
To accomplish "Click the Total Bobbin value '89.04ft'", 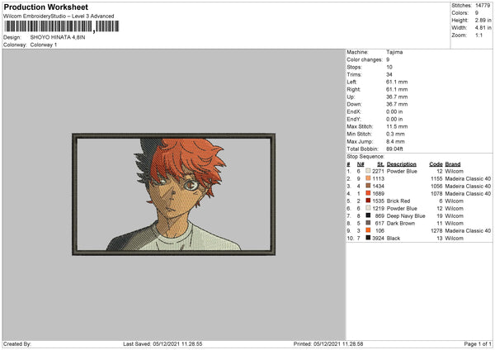I will 394,149.
